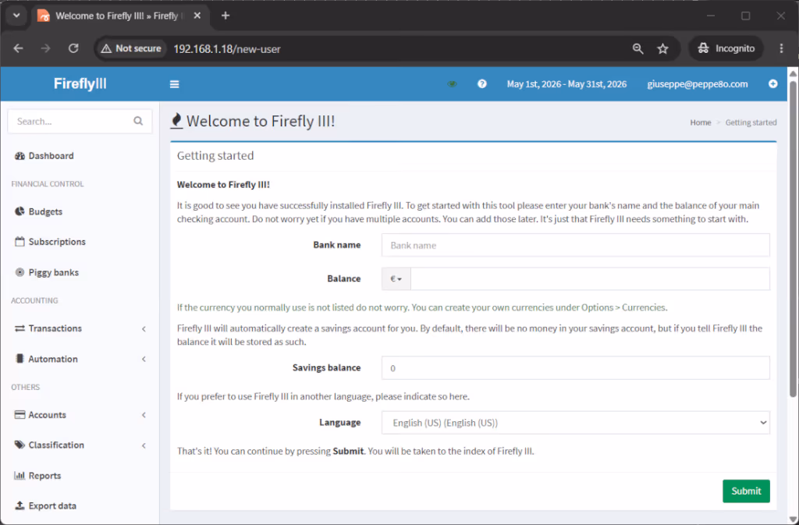Open the Subscriptions menu item
Image resolution: width=799 pixels, height=525 pixels.
coord(80,241)
